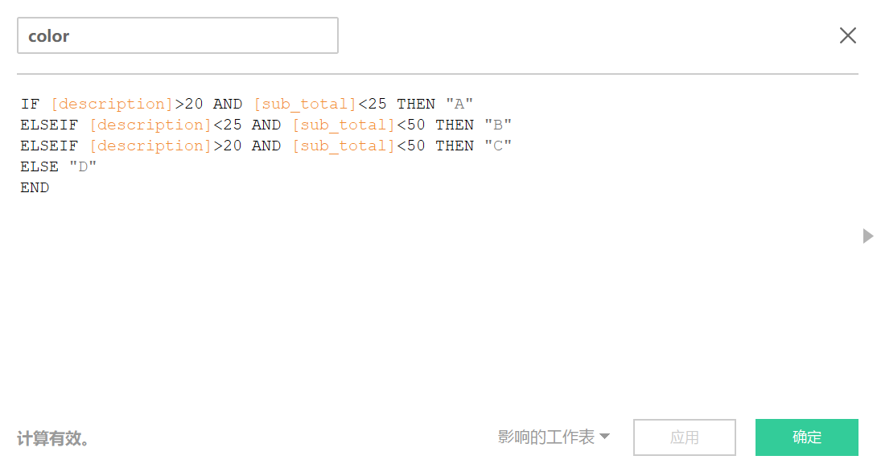Viewport: 877px width, 468px height.
Task: Place cursor on the "C" string literal
Action: click(498, 146)
